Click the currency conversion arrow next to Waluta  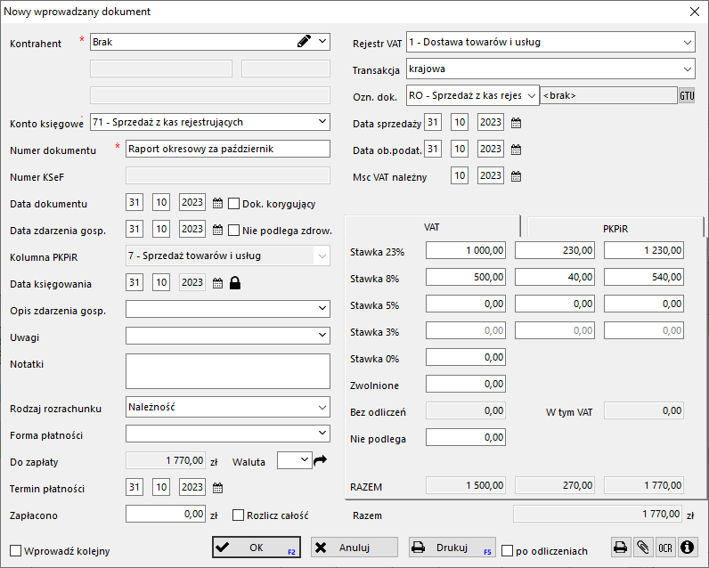(321, 460)
